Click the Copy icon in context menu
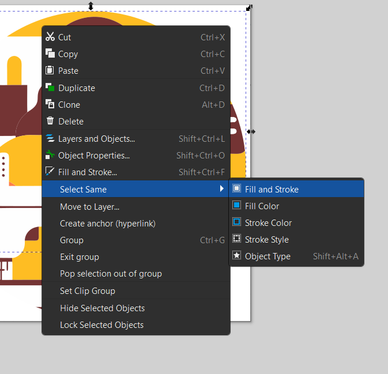Screen dimensions: 388x374 50,53
